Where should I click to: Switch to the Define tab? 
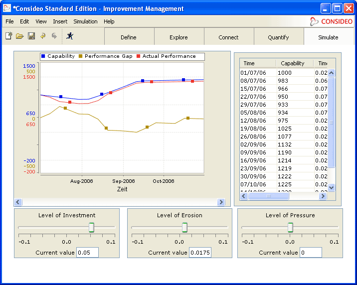pyautogui.click(x=129, y=36)
